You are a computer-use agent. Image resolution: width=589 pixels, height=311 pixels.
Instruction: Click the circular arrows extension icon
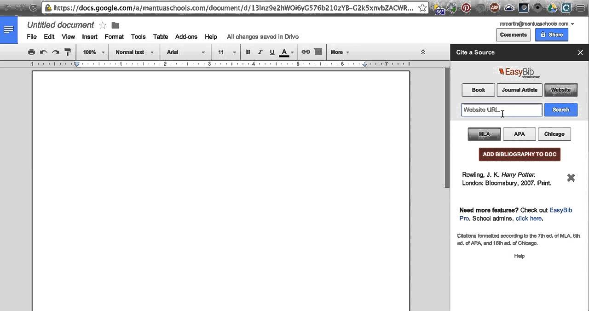(566, 8)
